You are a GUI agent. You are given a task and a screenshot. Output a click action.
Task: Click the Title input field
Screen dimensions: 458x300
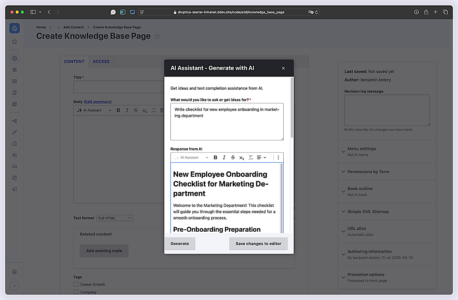point(119,87)
